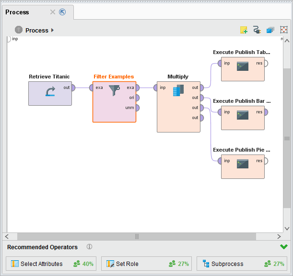Select the Multiply operator icon
Image resolution: width=293 pixels, height=276 pixels.
pos(178,90)
